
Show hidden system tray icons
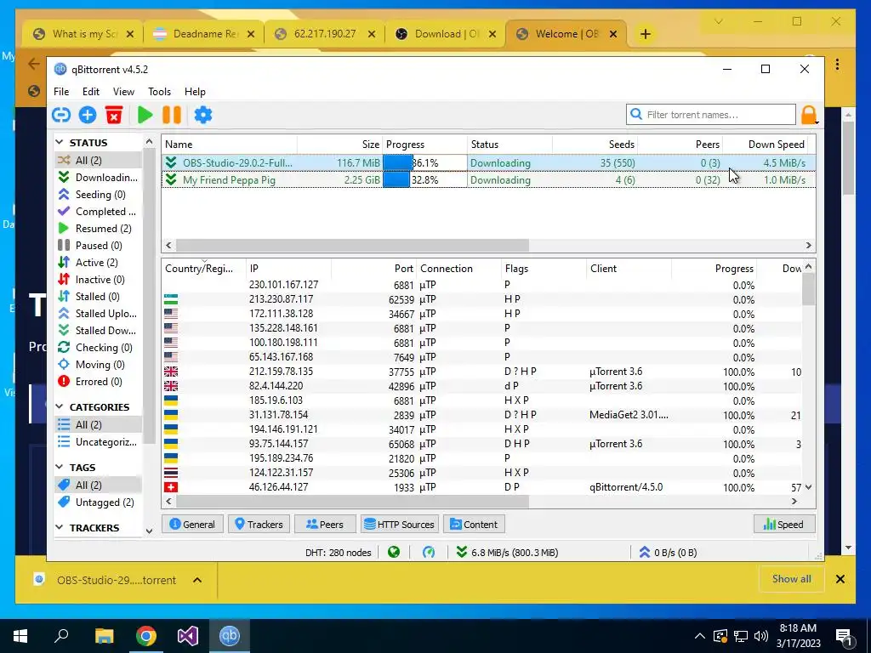(699, 636)
